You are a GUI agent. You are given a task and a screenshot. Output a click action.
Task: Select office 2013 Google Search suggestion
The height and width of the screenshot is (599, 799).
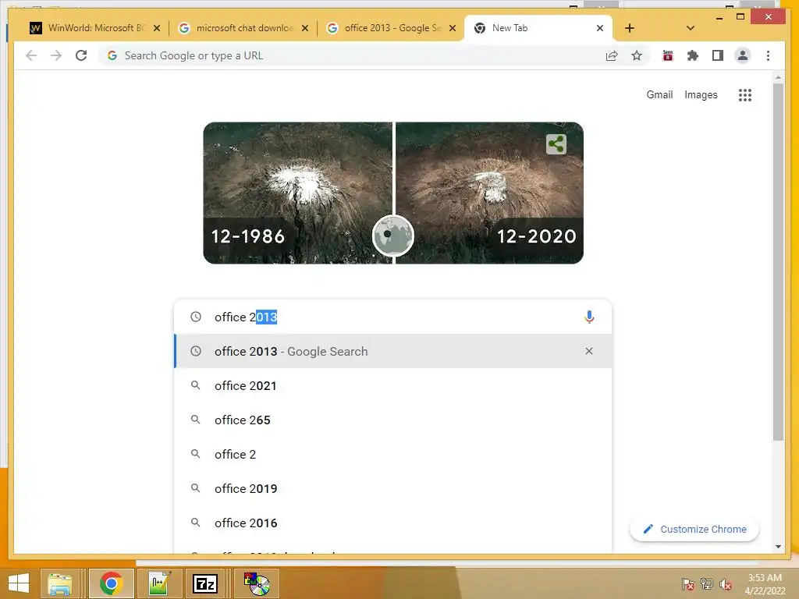[x=393, y=351]
